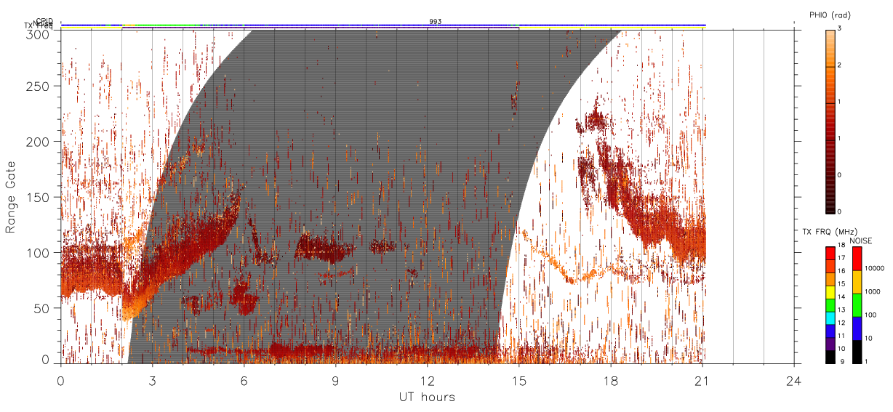The height and width of the screenshot is (412, 893).
Task: Click the '993' label above the plot
Action: 435,22
